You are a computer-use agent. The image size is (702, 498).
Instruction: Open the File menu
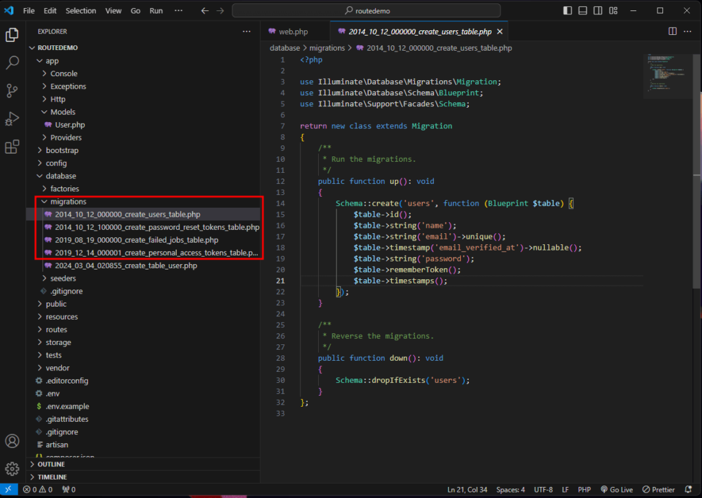29,11
